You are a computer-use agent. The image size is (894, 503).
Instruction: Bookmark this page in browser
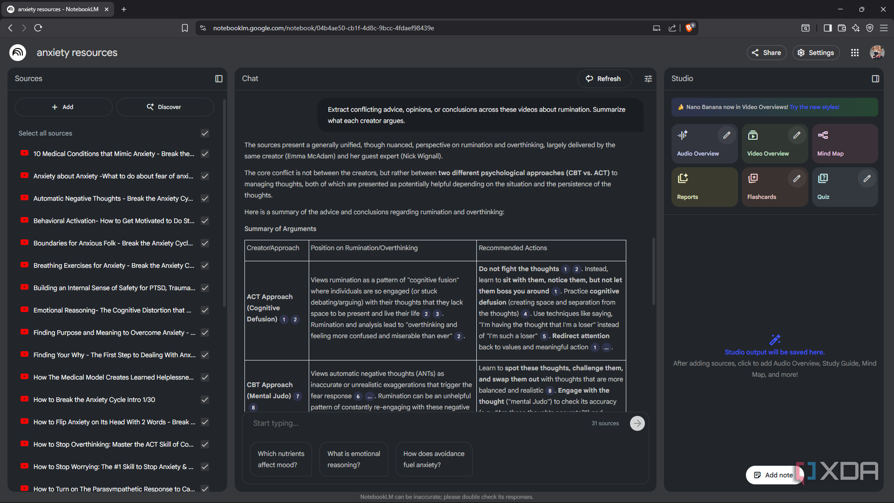coord(185,28)
